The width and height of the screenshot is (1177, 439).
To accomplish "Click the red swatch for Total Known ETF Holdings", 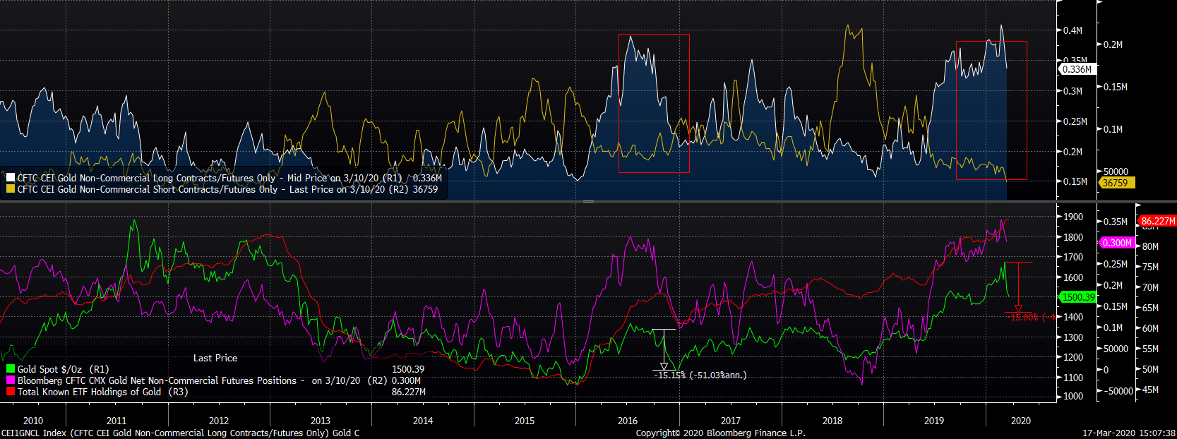I will pyautogui.click(x=11, y=391).
